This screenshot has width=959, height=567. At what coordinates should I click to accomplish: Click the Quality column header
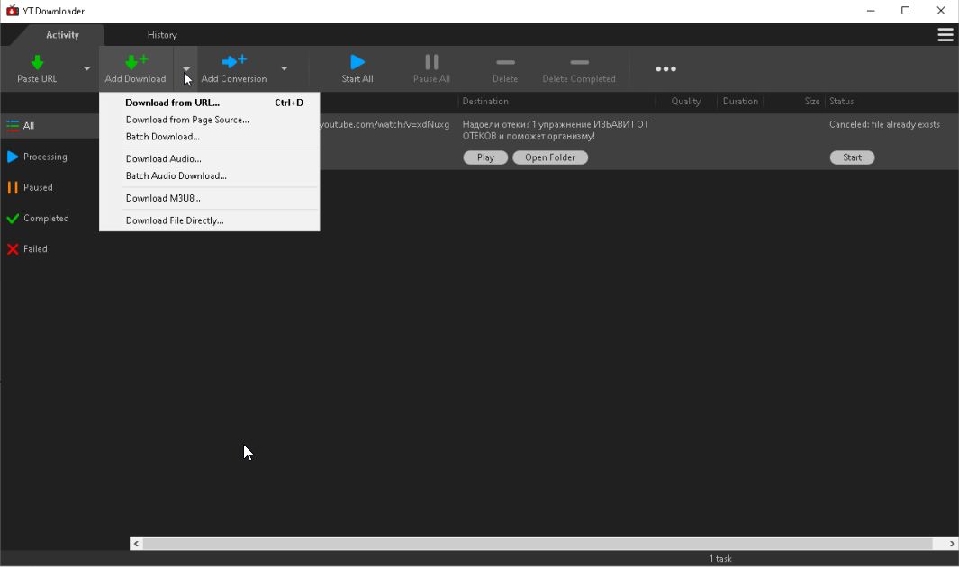(x=686, y=102)
